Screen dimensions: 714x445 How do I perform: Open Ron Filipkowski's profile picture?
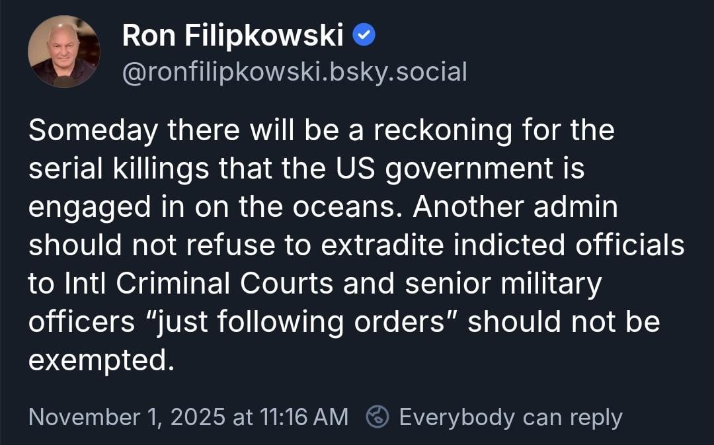click(x=64, y=52)
